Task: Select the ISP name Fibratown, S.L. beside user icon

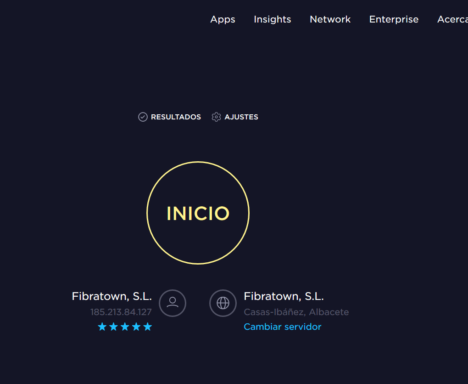Action: click(111, 296)
